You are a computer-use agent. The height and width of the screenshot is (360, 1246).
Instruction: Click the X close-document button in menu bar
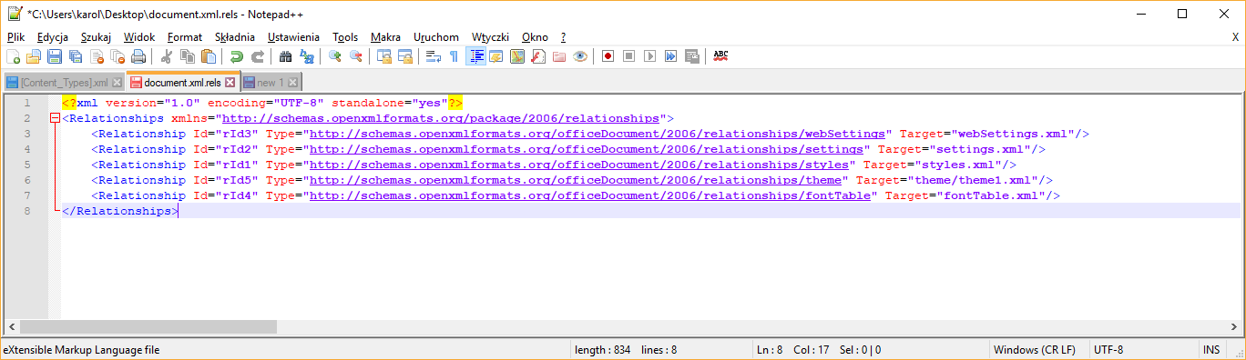1235,37
